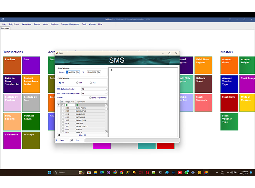Enable Send SMS In Hindi checkbox
Image resolution: width=255 pixels, height=188 pixels.
tap(90, 98)
